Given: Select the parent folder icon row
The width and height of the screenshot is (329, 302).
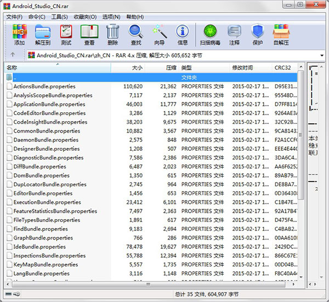Looking at the screenshot, I should [x=151, y=77].
